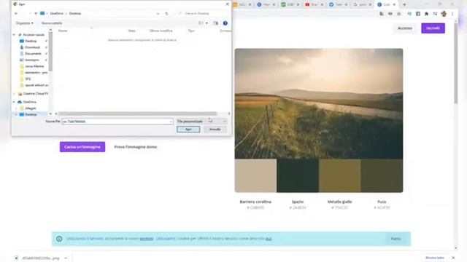The height and width of the screenshot is (262, 467).
Task: Expand the Allegati folder node
Action: [16, 108]
